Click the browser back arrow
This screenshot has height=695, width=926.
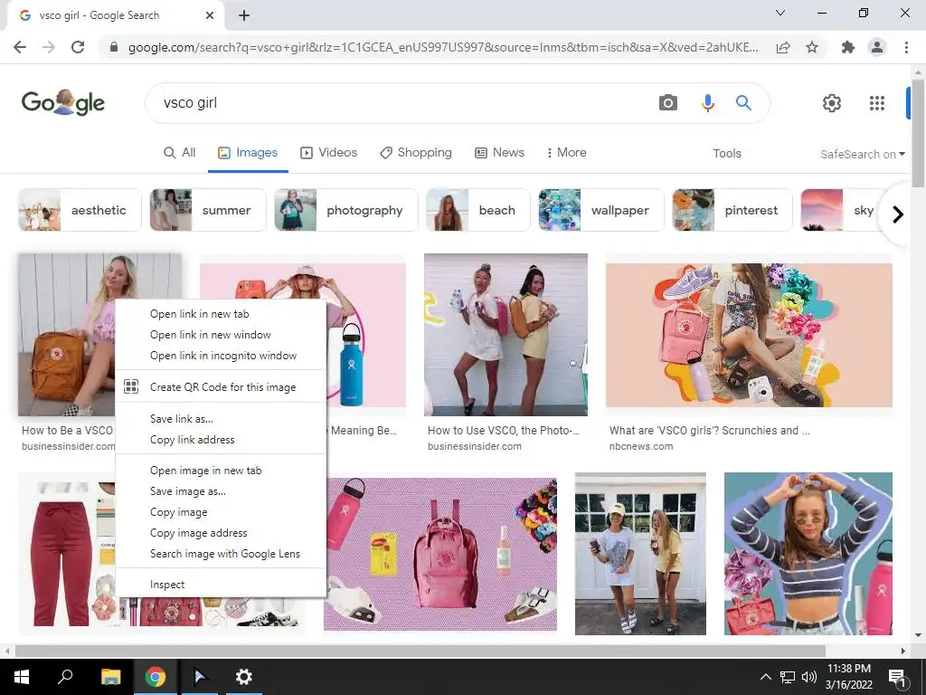[x=20, y=47]
